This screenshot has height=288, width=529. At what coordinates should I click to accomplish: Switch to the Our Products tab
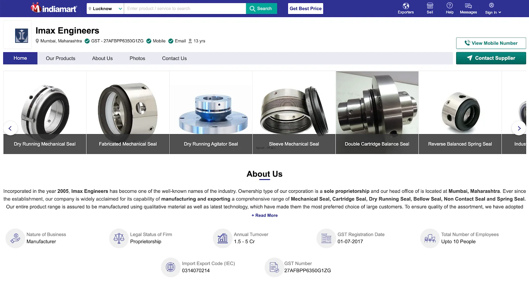coord(60,58)
